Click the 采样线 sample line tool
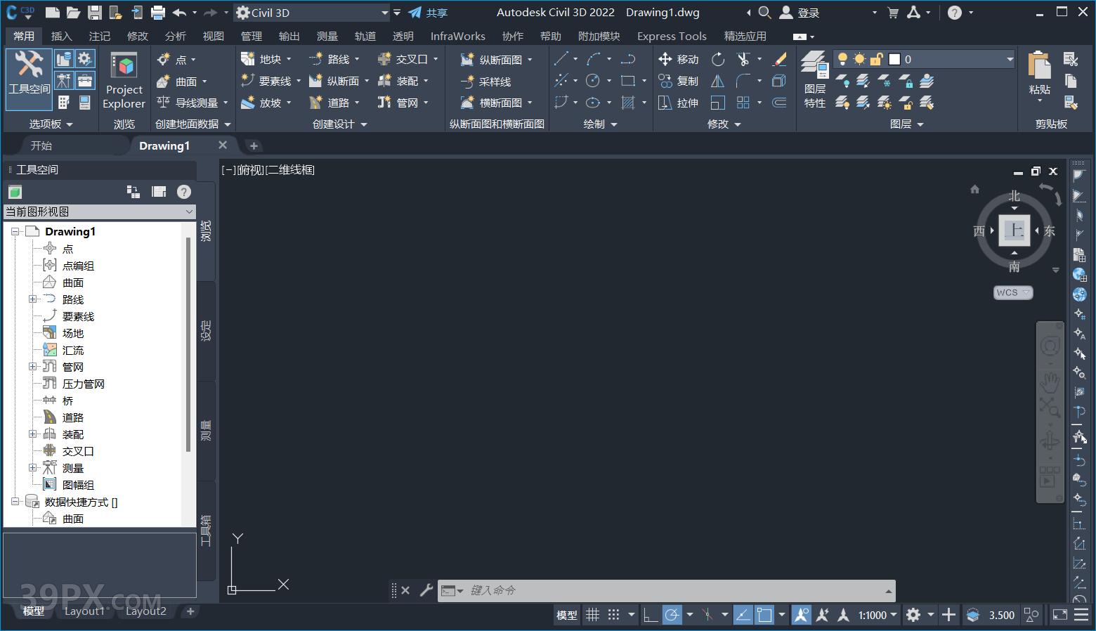 (486, 82)
